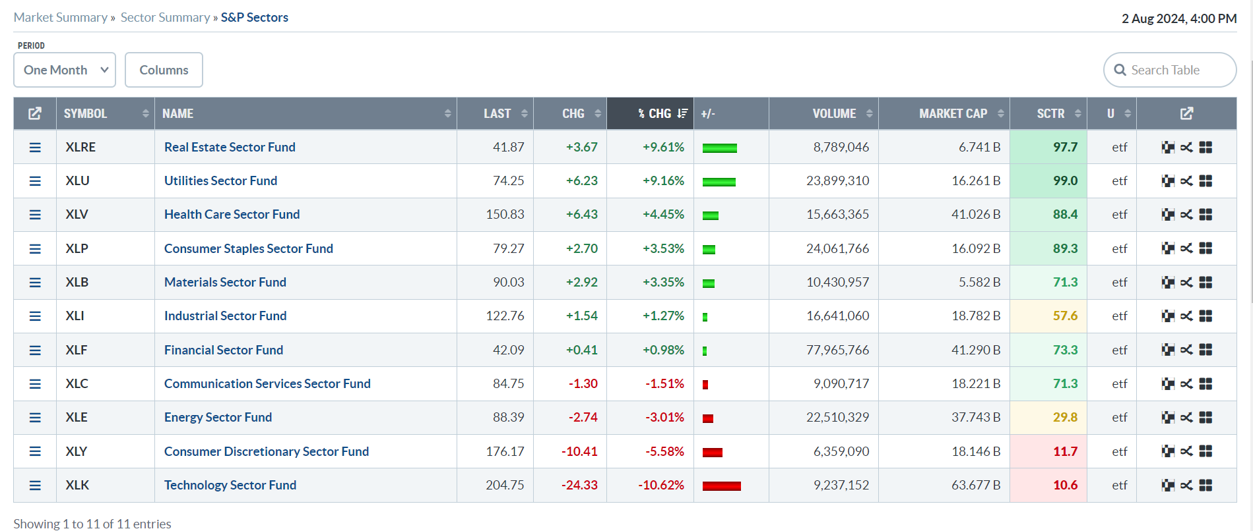Sort the table by MARKET CAP
The image size is (1253, 531).
tap(944, 113)
